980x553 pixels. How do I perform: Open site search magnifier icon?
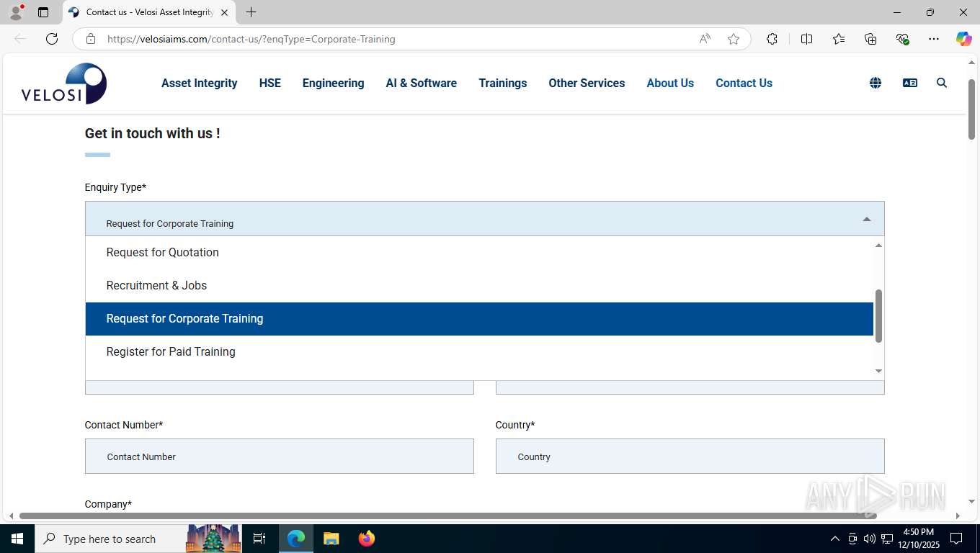942,83
